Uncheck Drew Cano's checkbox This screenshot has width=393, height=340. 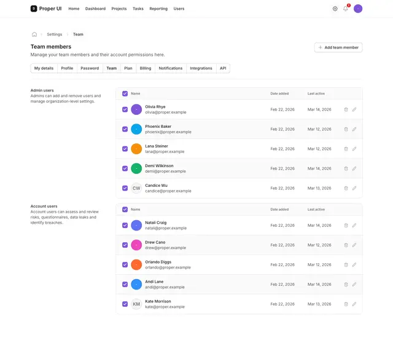tap(125, 245)
